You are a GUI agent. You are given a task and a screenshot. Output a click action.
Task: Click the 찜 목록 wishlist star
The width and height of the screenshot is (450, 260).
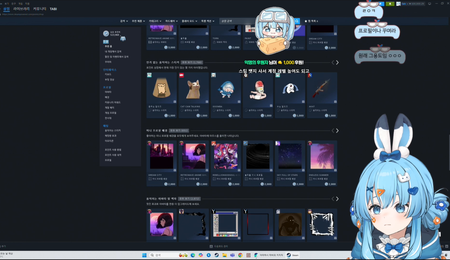pyautogui.click(x=306, y=21)
